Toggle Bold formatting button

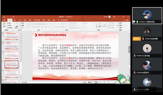(x=28, y=27)
